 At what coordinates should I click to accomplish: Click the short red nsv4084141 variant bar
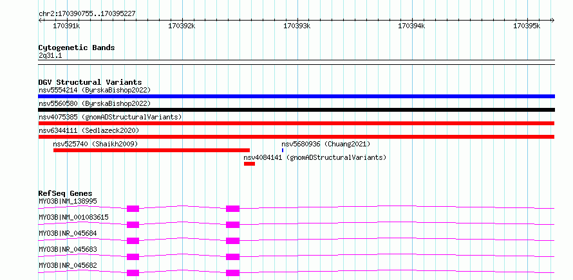coord(250,164)
